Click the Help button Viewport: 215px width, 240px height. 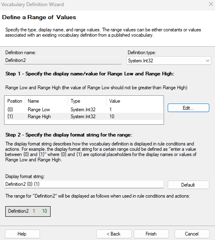click(x=22, y=234)
